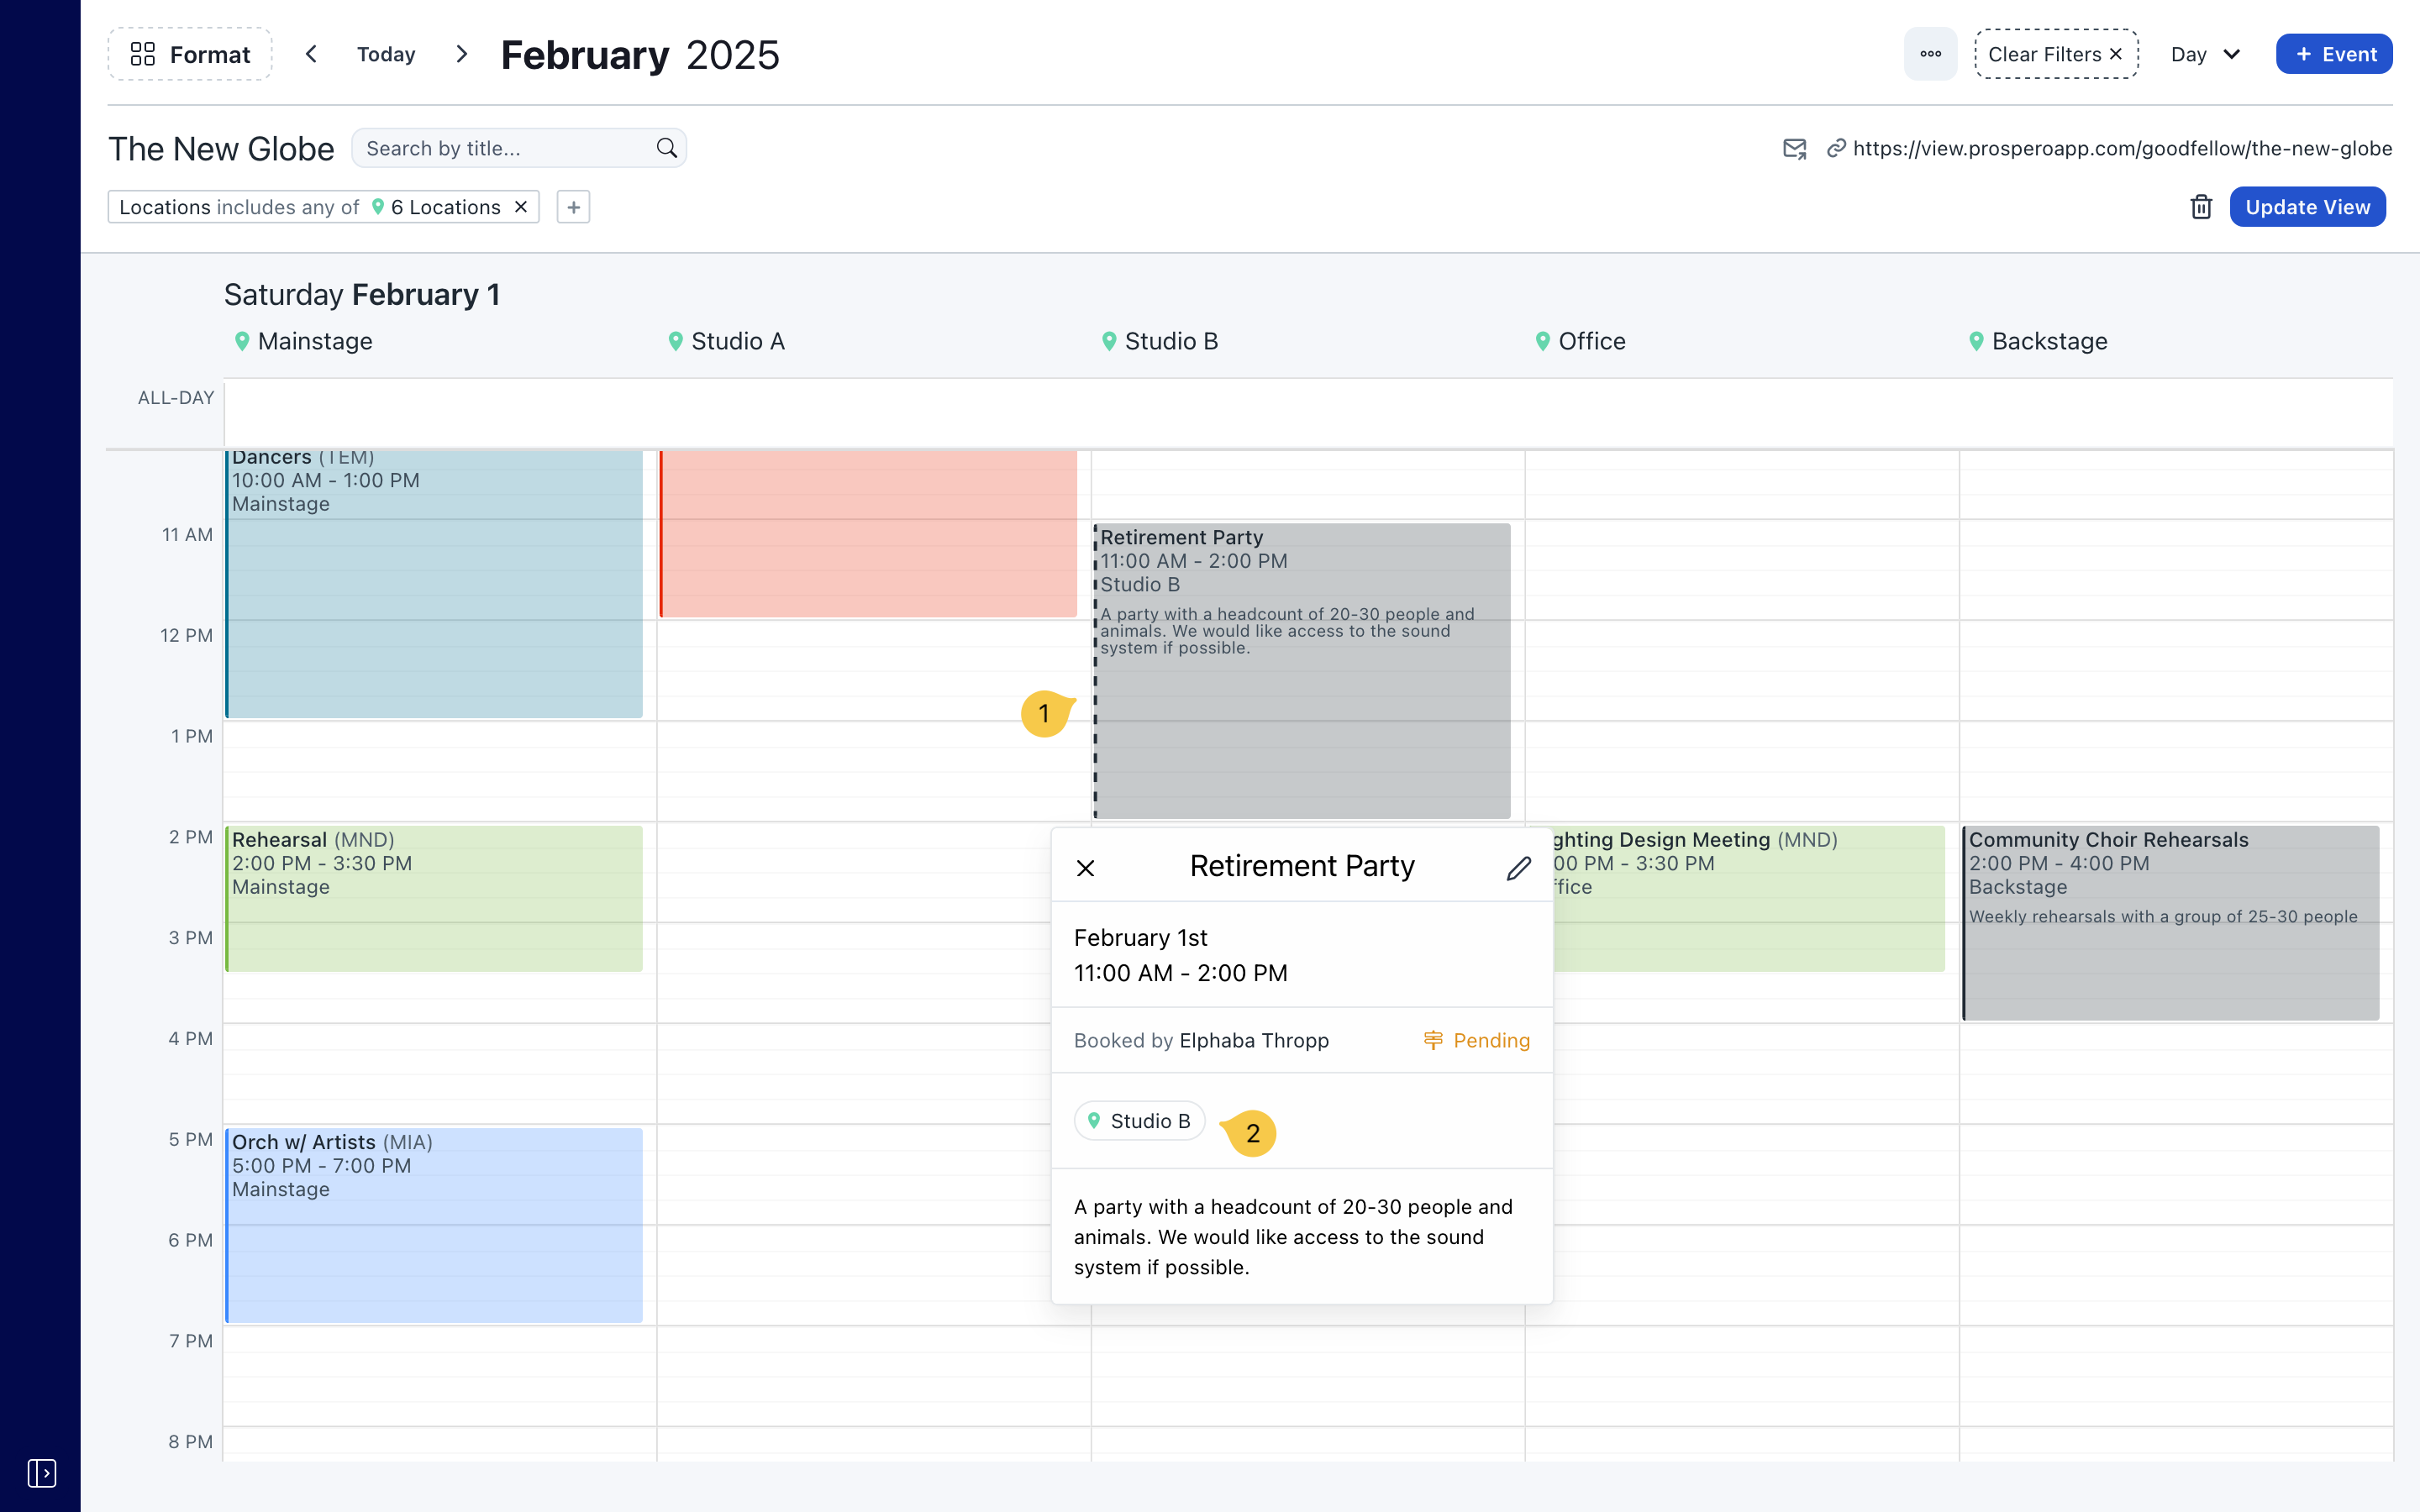Open the Format menu

[190, 54]
